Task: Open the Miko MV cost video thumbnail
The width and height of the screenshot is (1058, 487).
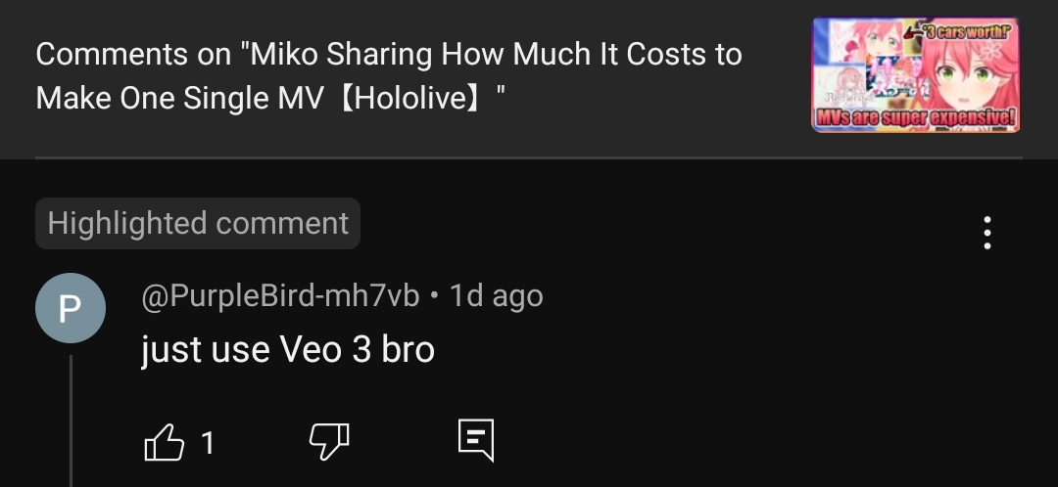Action: pyautogui.click(x=915, y=74)
